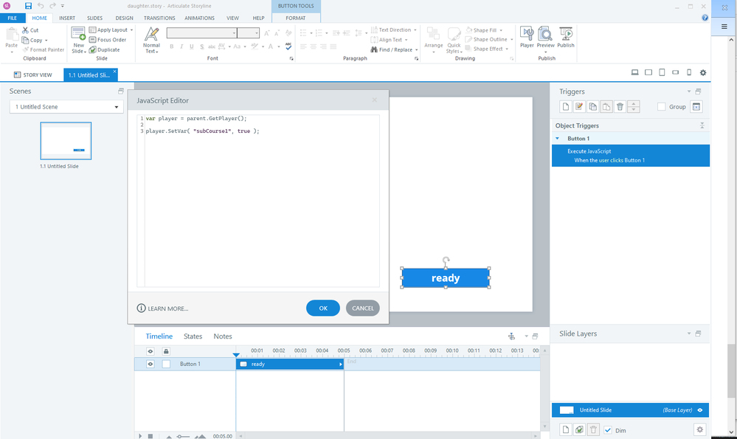Create a new trigger in Triggers panel
This screenshot has width=737, height=439.
pos(565,107)
